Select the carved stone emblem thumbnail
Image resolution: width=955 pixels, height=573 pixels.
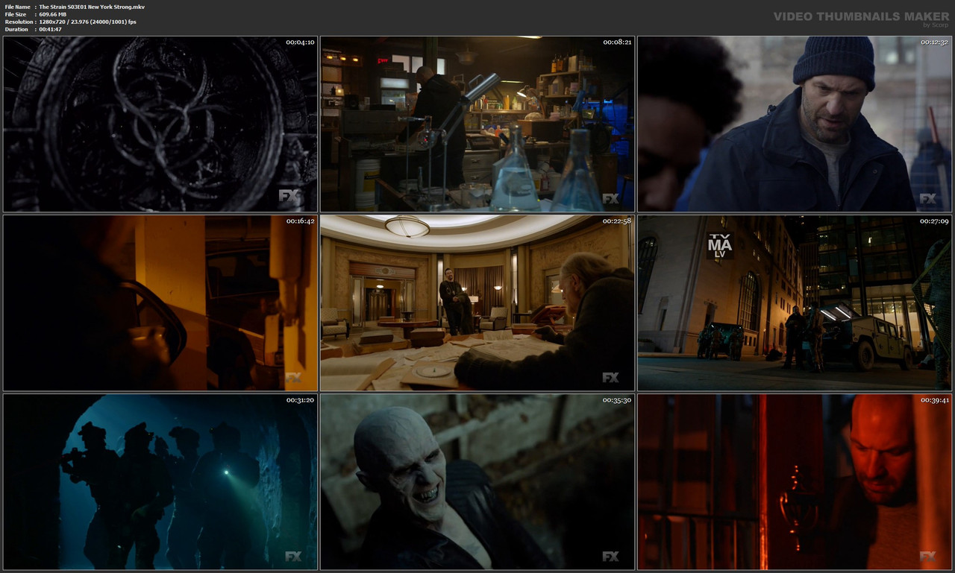point(160,123)
